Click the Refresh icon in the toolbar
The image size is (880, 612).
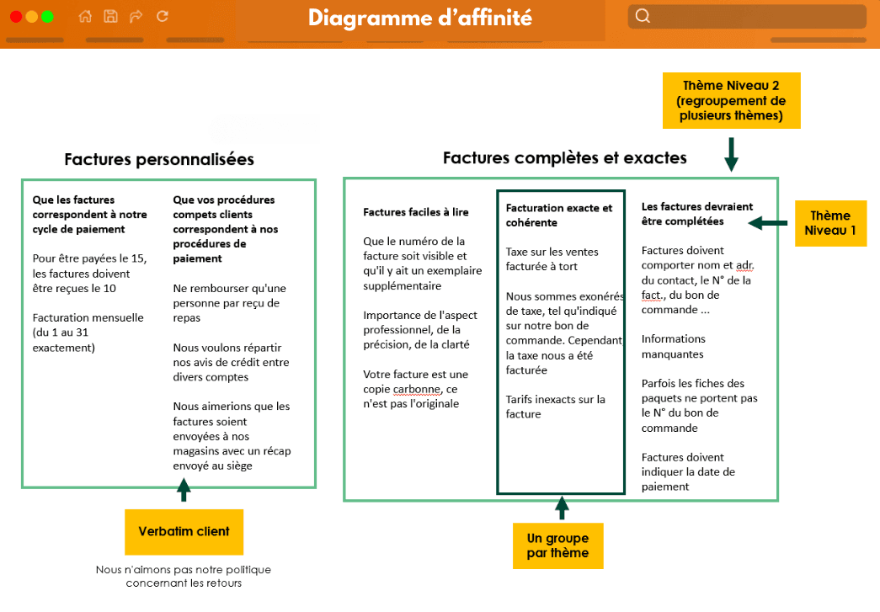tap(162, 15)
